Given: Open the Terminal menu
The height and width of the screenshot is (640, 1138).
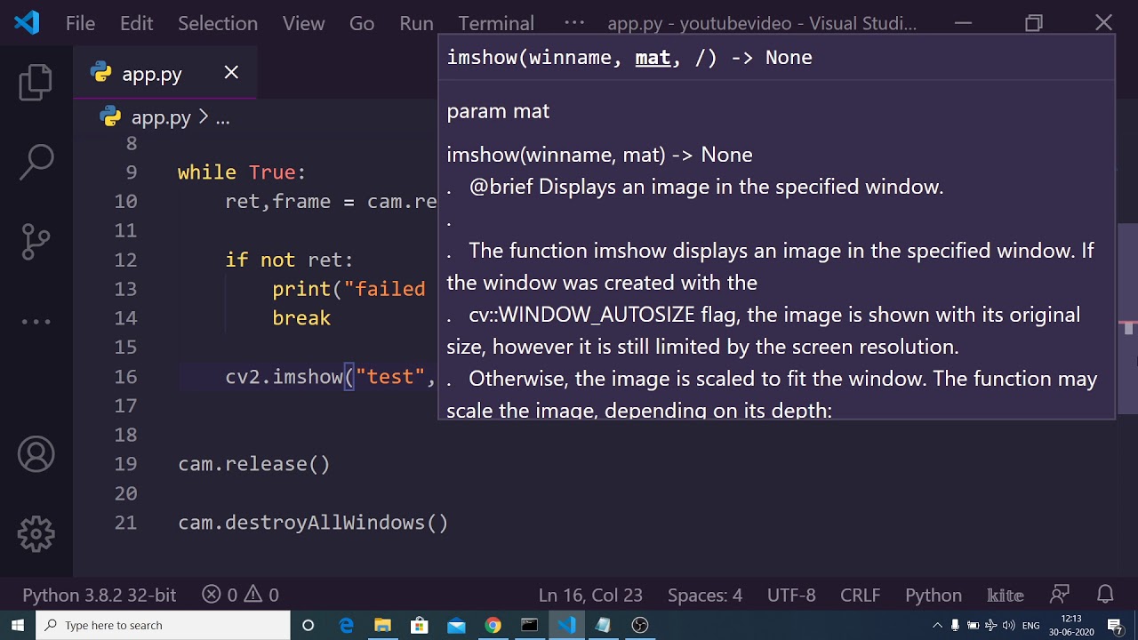Looking at the screenshot, I should click(496, 23).
